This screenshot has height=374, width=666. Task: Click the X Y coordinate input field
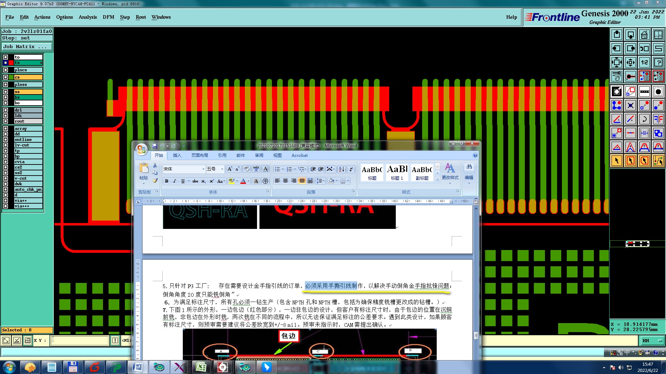80,340
